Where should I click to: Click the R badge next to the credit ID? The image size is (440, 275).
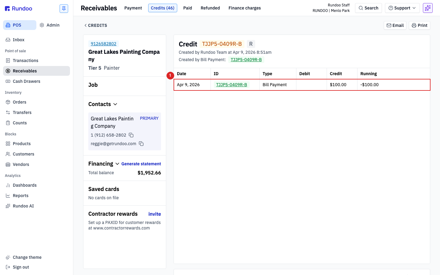coord(251,44)
